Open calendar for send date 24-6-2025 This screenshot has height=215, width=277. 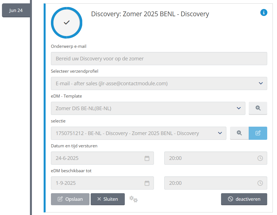click(x=147, y=158)
